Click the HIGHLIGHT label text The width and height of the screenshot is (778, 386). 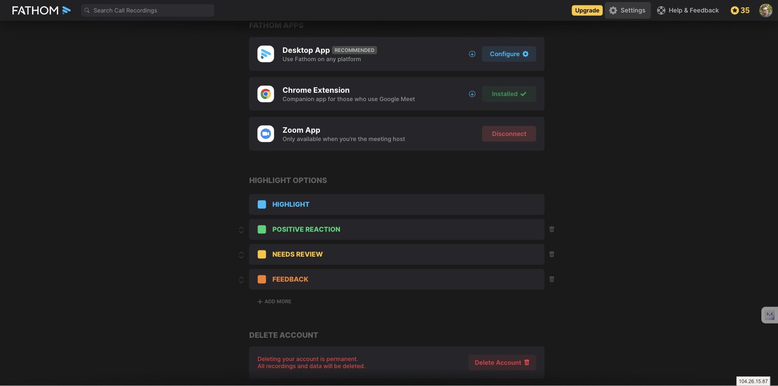(x=291, y=204)
